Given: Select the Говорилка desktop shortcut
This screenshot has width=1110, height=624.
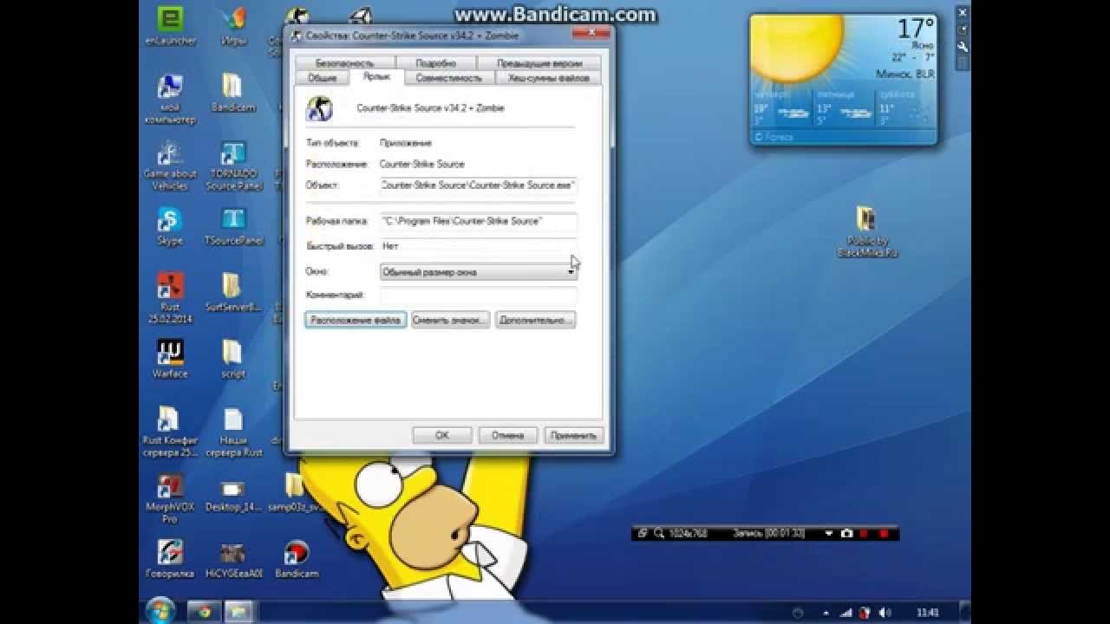Looking at the screenshot, I should coord(170,558).
